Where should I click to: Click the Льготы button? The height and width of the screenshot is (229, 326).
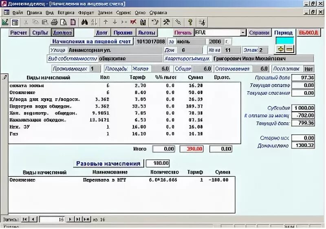click(x=147, y=33)
